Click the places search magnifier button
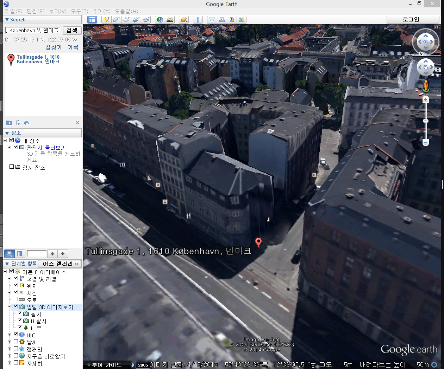The width and height of the screenshot is (444, 369). coord(10,253)
